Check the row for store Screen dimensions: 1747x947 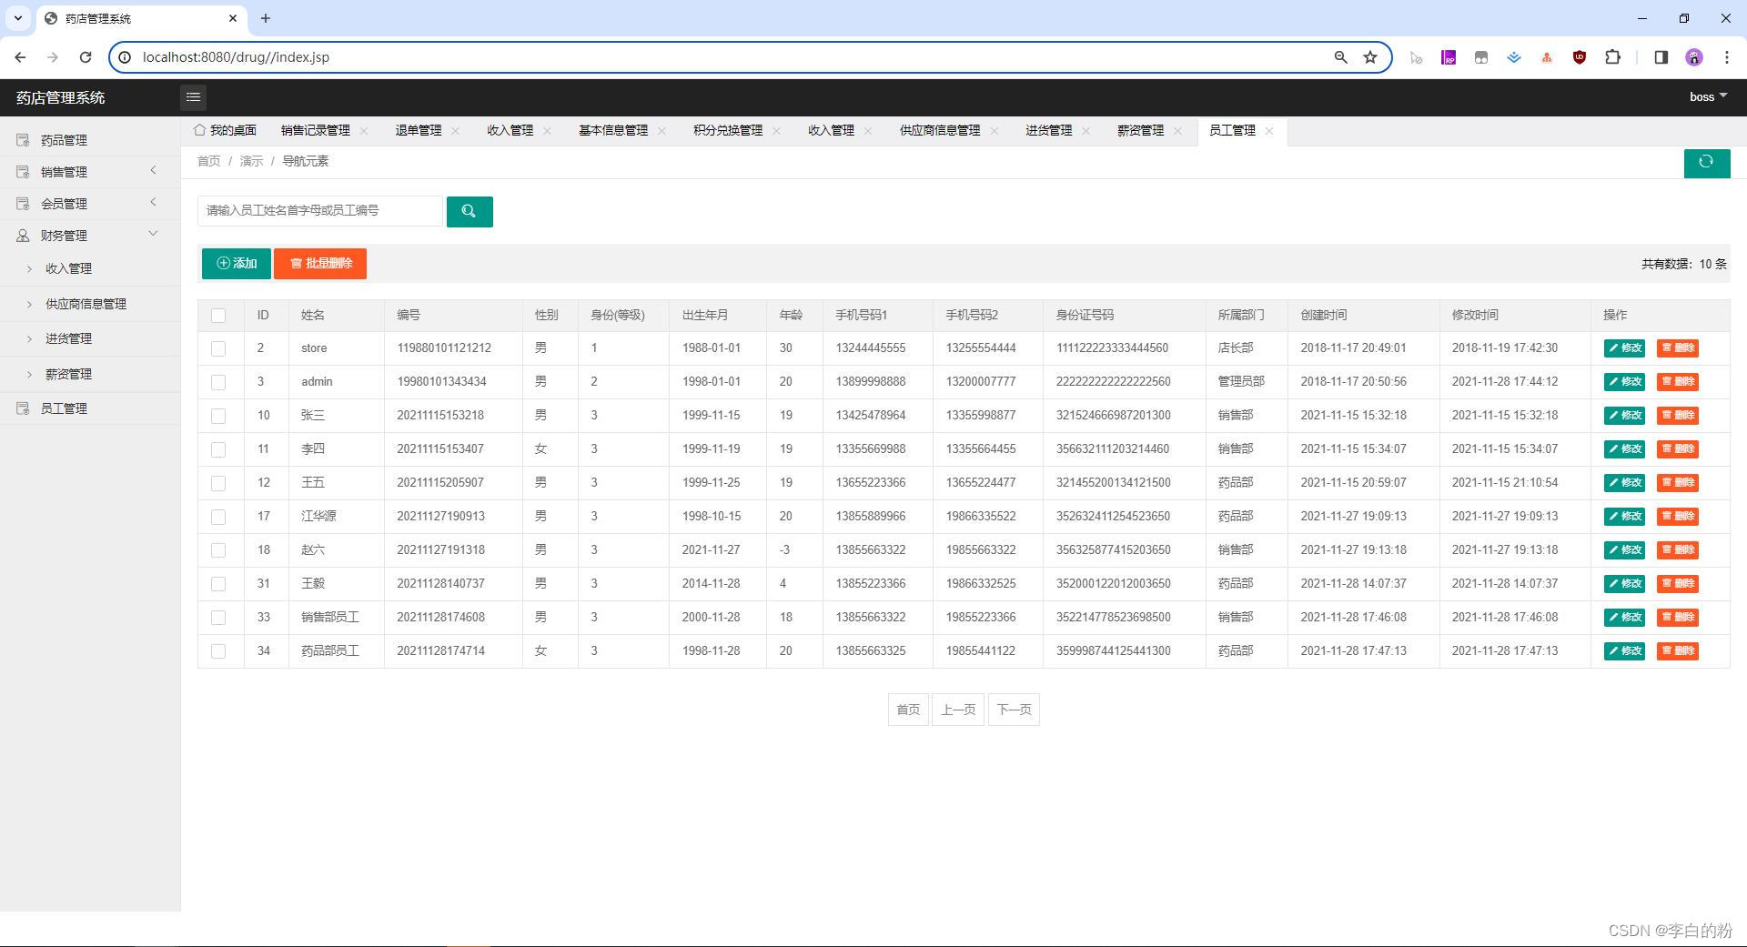click(218, 348)
